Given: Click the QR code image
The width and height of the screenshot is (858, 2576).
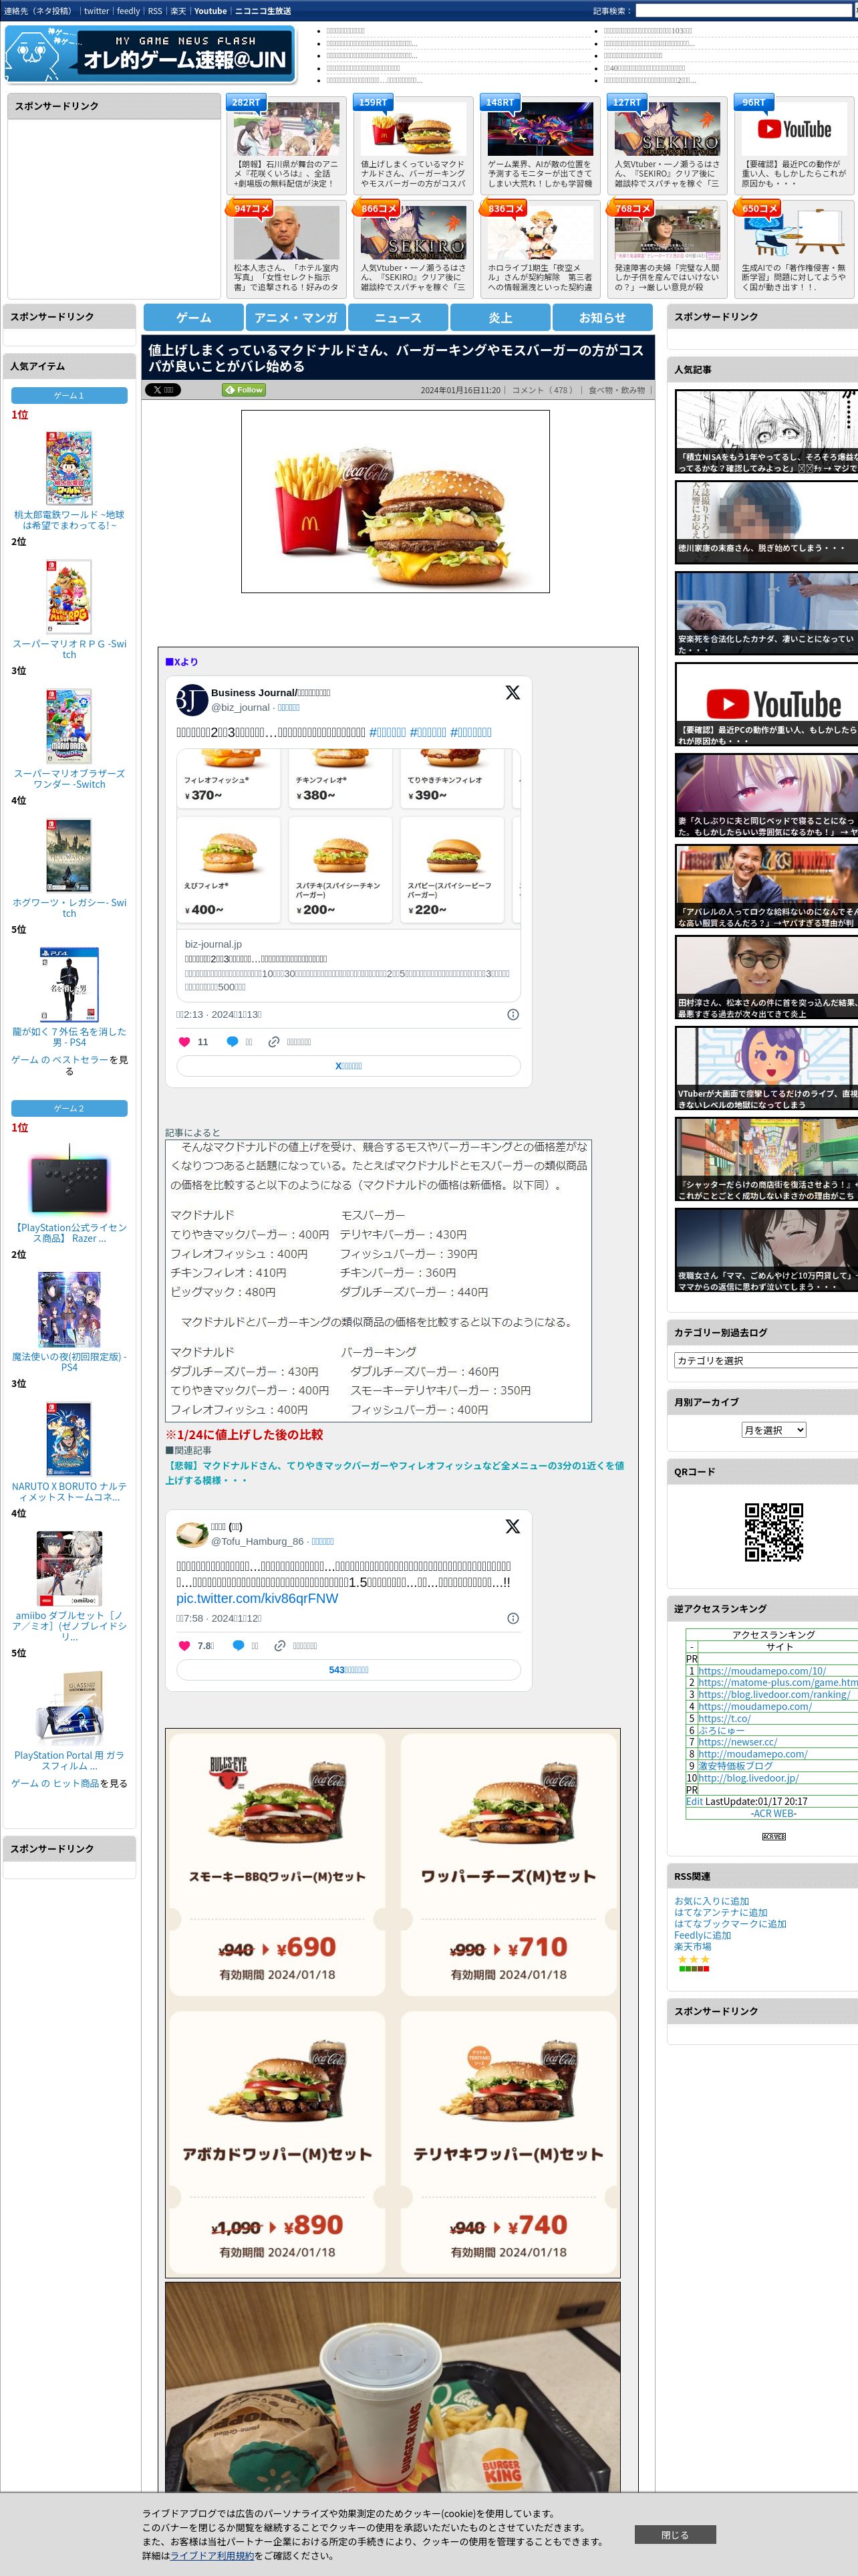Looking at the screenshot, I should [x=773, y=1532].
